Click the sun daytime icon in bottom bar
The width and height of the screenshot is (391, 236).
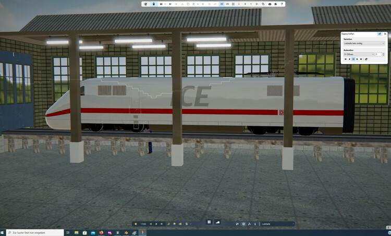point(136,224)
